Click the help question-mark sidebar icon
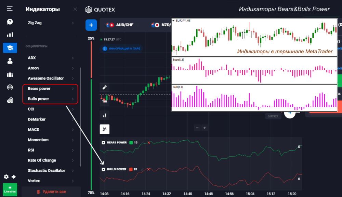 pos(10,22)
